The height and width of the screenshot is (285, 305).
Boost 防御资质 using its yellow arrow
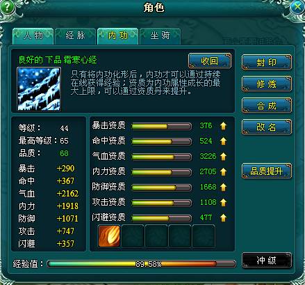point(223,187)
